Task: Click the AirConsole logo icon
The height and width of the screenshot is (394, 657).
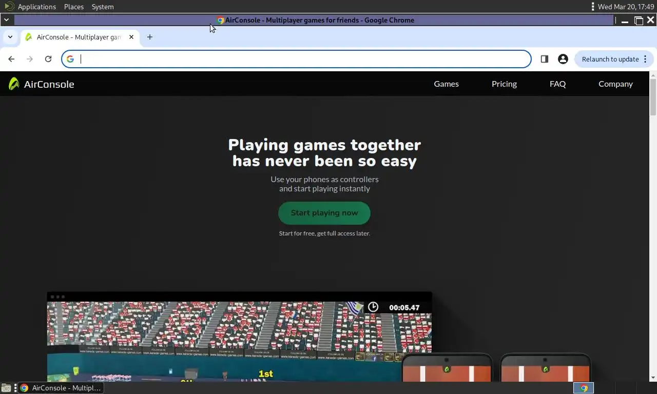Action: (x=14, y=84)
